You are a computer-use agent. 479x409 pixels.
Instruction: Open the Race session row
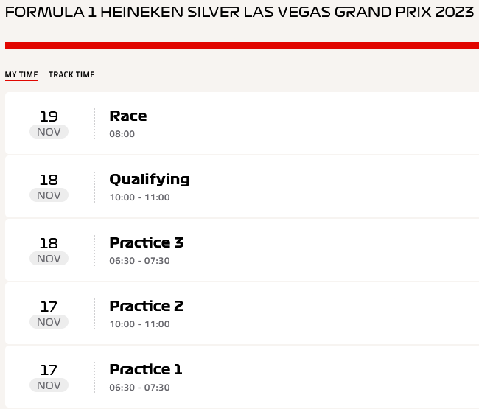point(242,123)
